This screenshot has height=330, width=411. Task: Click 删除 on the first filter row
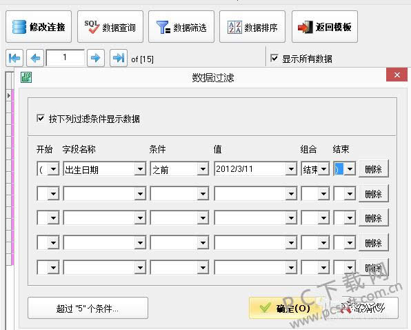[373, 169]
